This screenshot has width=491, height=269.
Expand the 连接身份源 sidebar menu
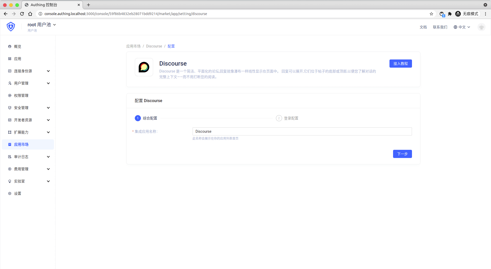[x=28, y=71]
